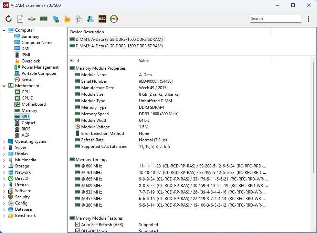Open the report wizard checklist icon
This screenshot has height=233, width=317.
[79, 19]
